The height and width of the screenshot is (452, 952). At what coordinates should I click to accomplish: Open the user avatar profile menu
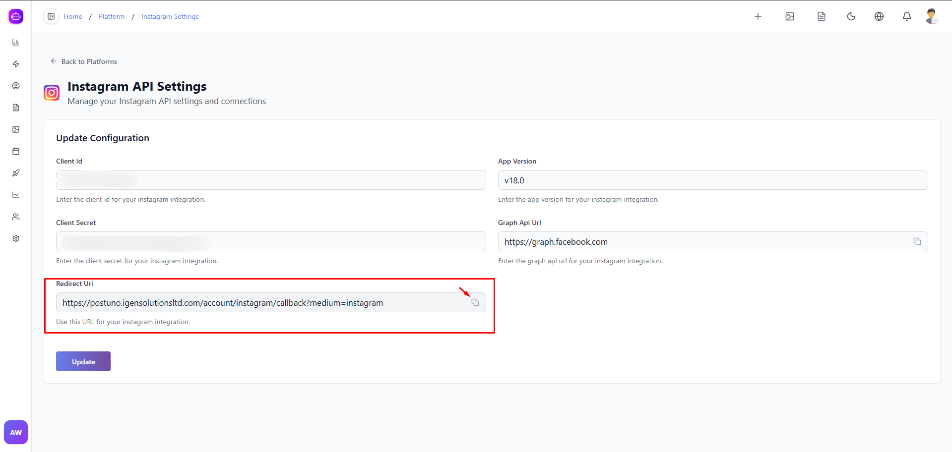pos(931,16)
